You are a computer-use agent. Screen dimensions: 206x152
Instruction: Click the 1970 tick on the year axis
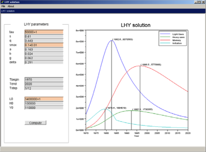pos(86,133)
